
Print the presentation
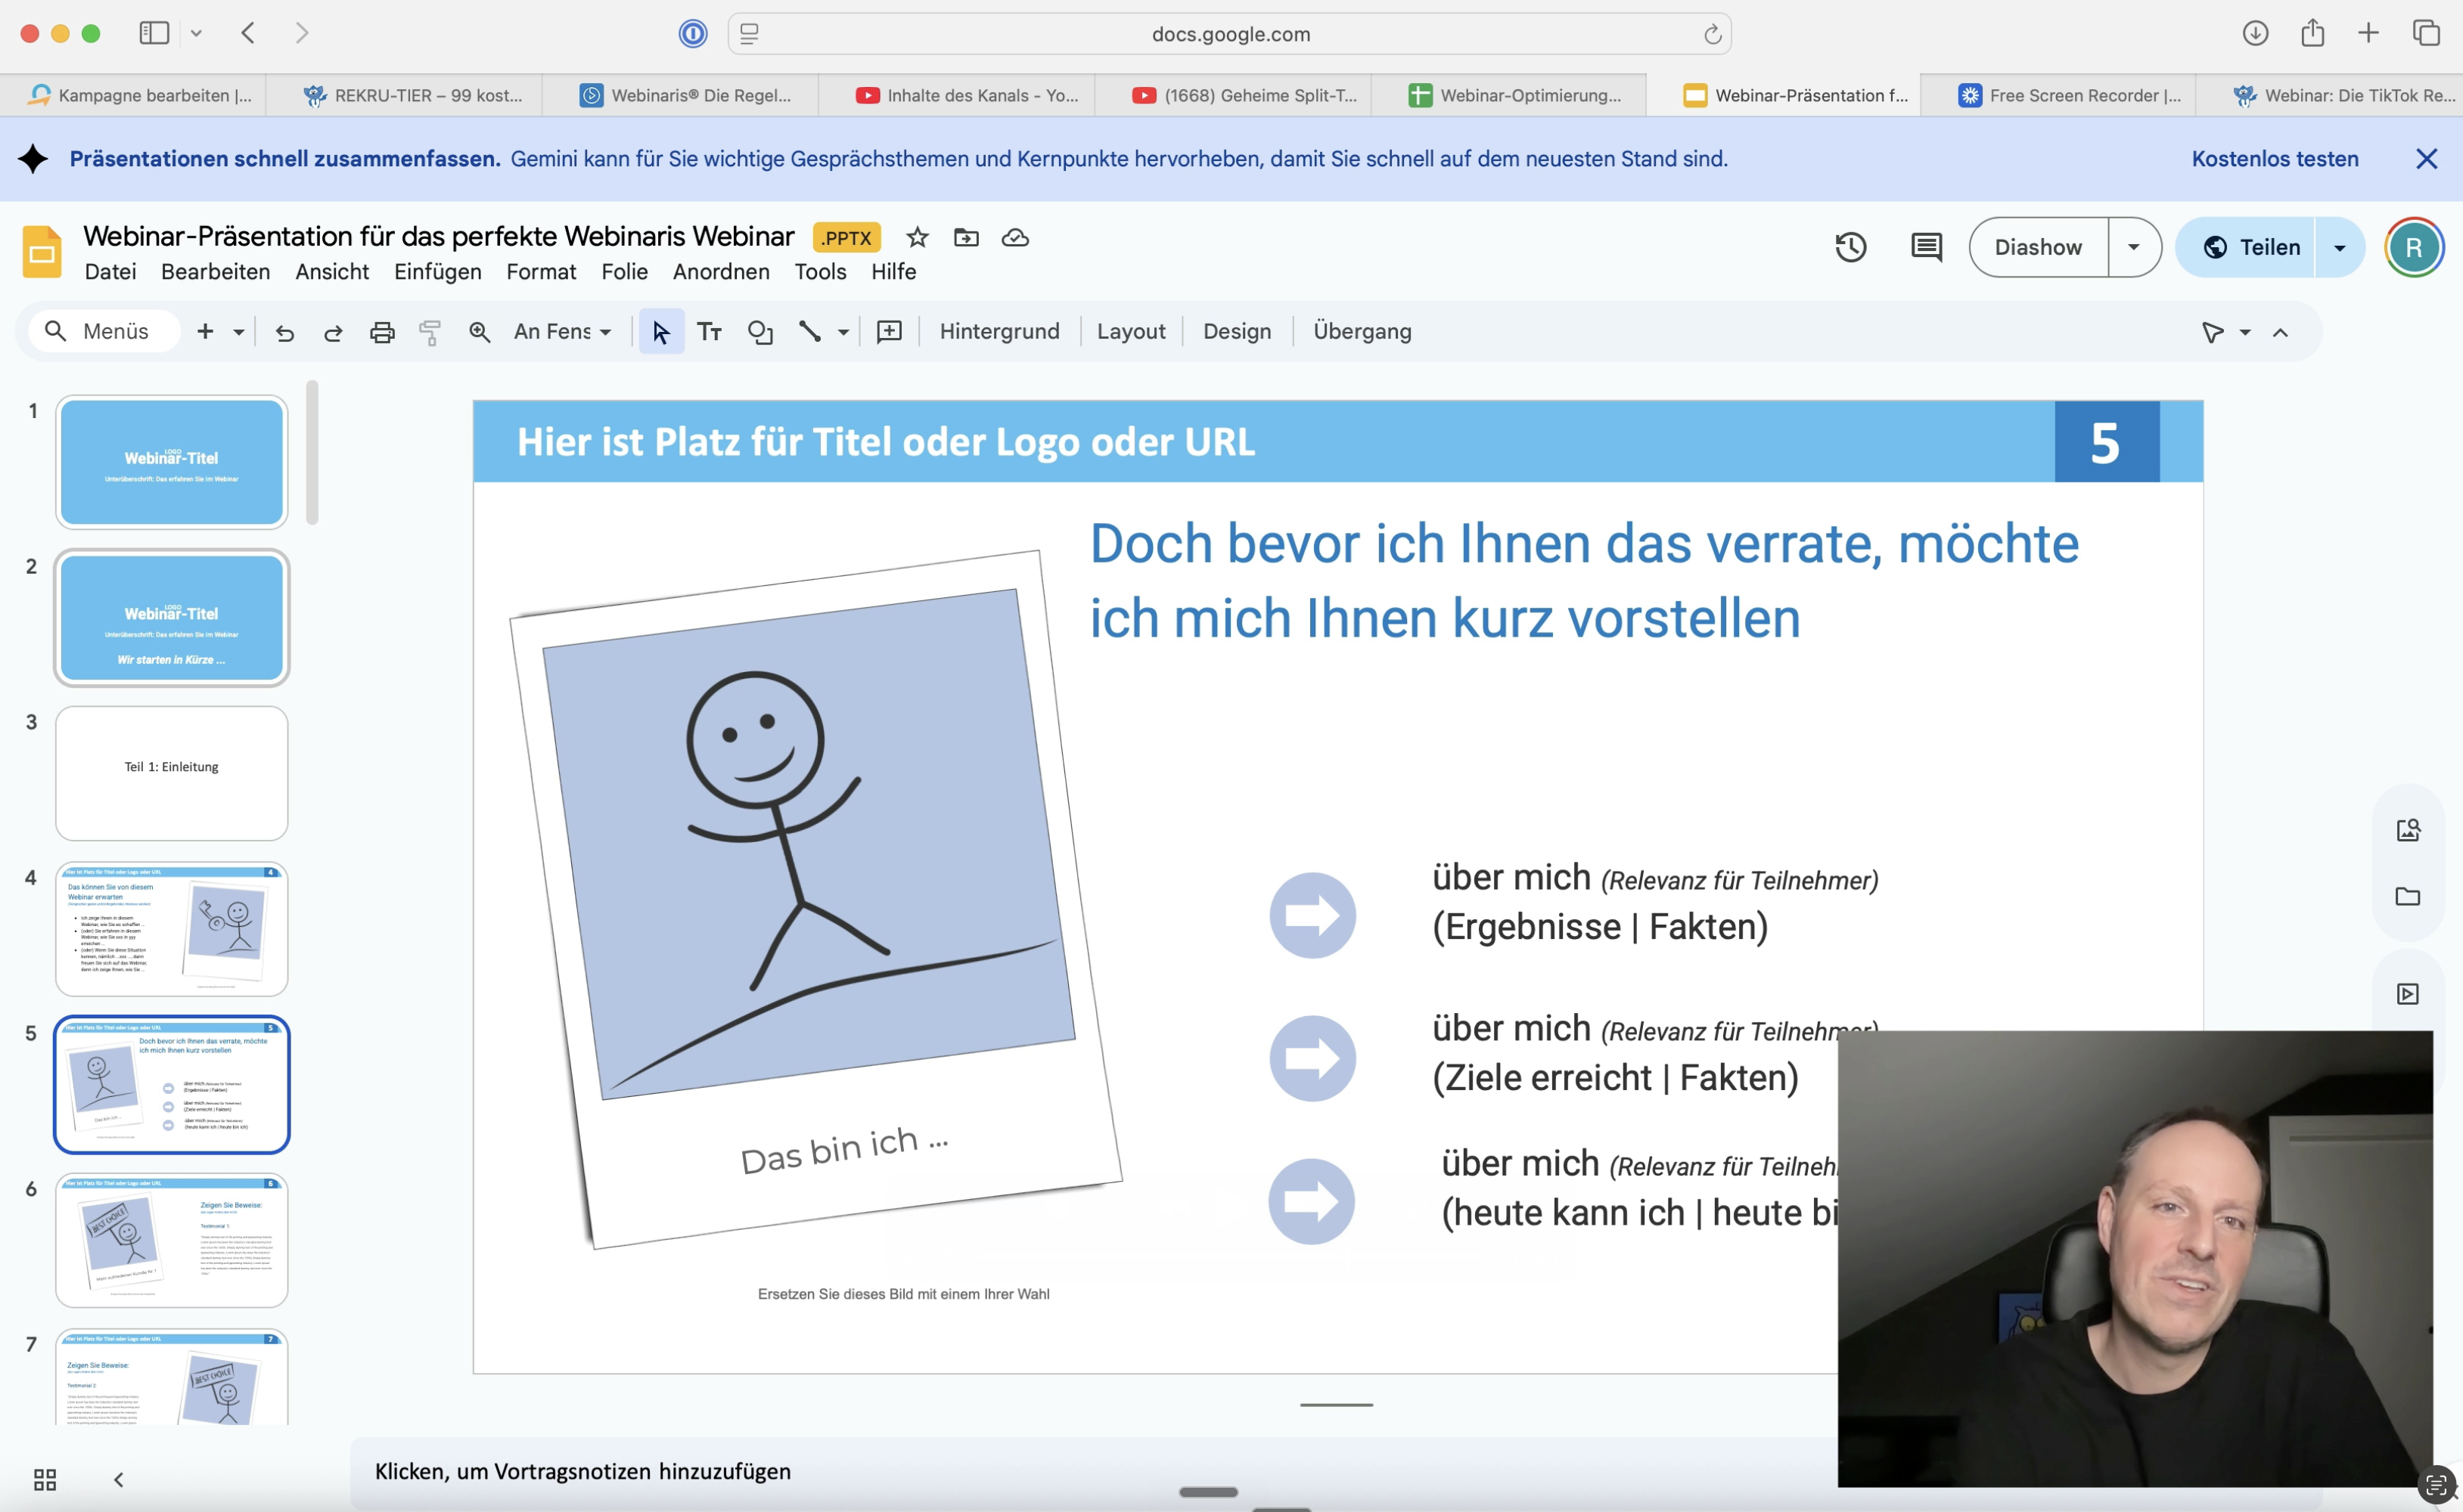382,332
